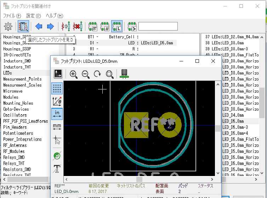Click horizontal scrollbar right arrow in footprint viewer
The height and width of the screenshot is (198, 267).
pyautogui.click(x=212, y=179)
